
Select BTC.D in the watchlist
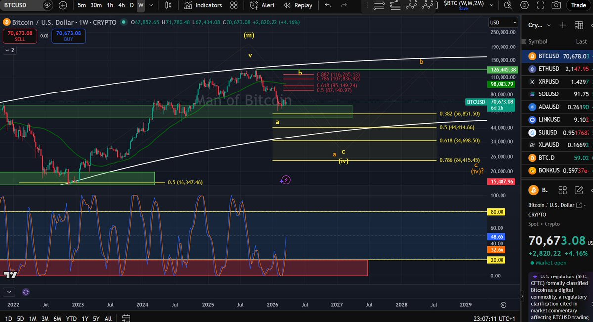point(557,158)
